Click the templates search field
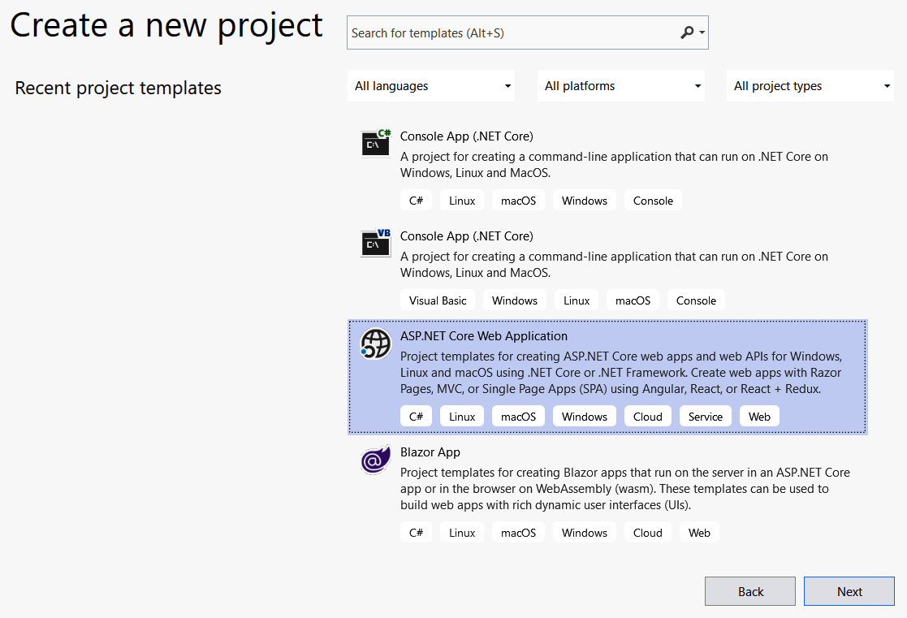Image resolution: width=907 pixels, height=618 pixels. 520,32
